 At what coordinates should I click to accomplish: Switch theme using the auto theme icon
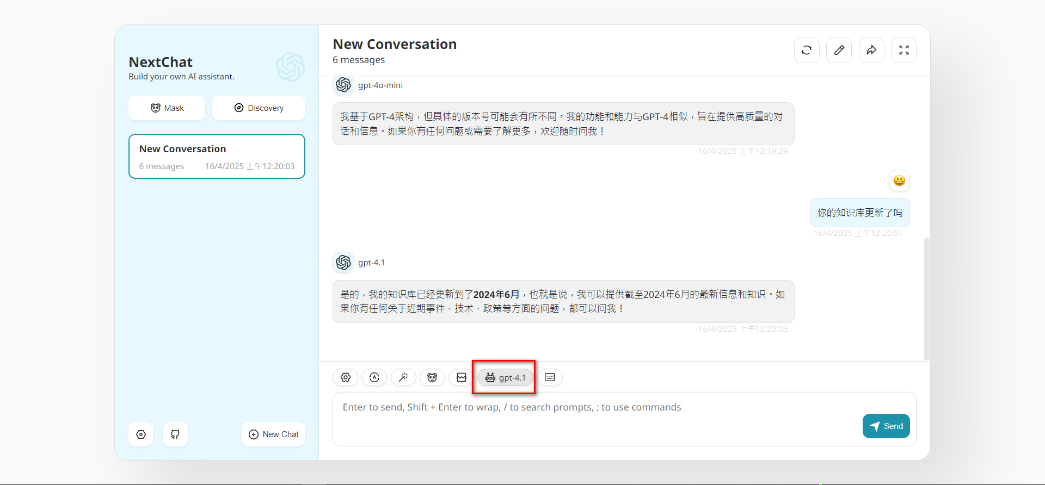[374, 377]
